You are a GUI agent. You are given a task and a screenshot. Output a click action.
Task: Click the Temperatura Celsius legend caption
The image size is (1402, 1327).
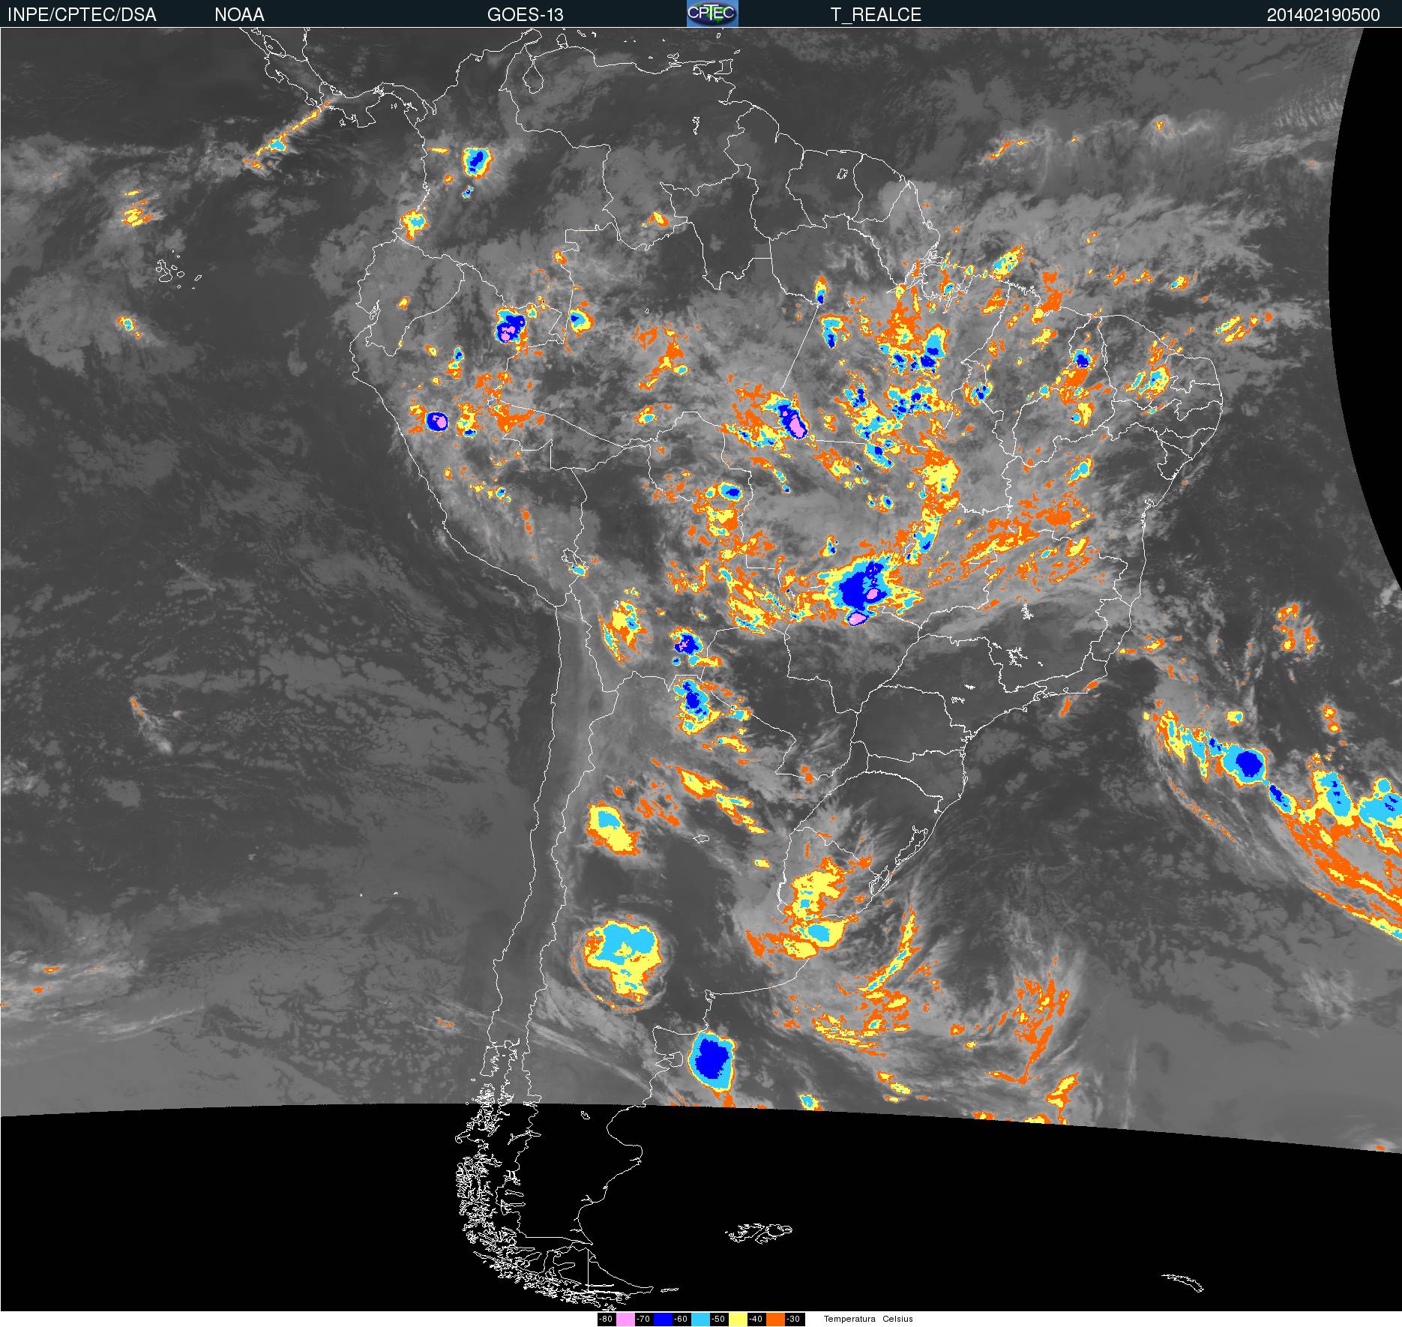tap(868, 1320)
